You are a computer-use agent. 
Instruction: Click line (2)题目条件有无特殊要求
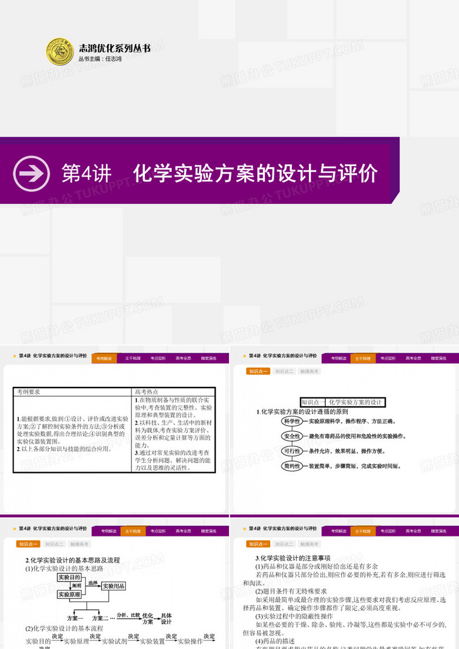click(291, 591)
